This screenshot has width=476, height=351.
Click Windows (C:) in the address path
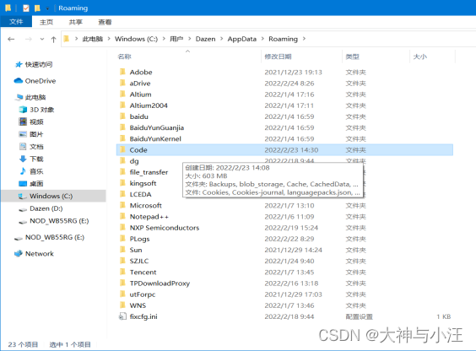point(136,39)
